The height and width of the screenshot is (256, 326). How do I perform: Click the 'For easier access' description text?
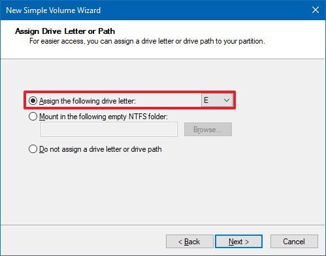[x=147, y=41]
